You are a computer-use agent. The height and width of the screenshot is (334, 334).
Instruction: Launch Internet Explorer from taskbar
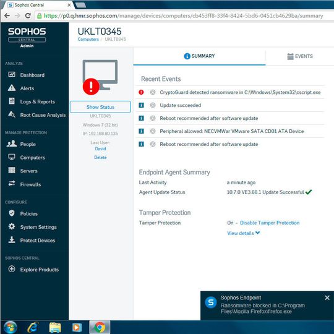(x=33, y=327)
